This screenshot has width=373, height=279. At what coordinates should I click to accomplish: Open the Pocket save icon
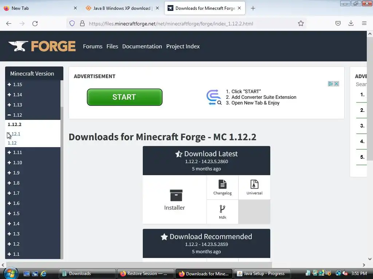point(338,23)
